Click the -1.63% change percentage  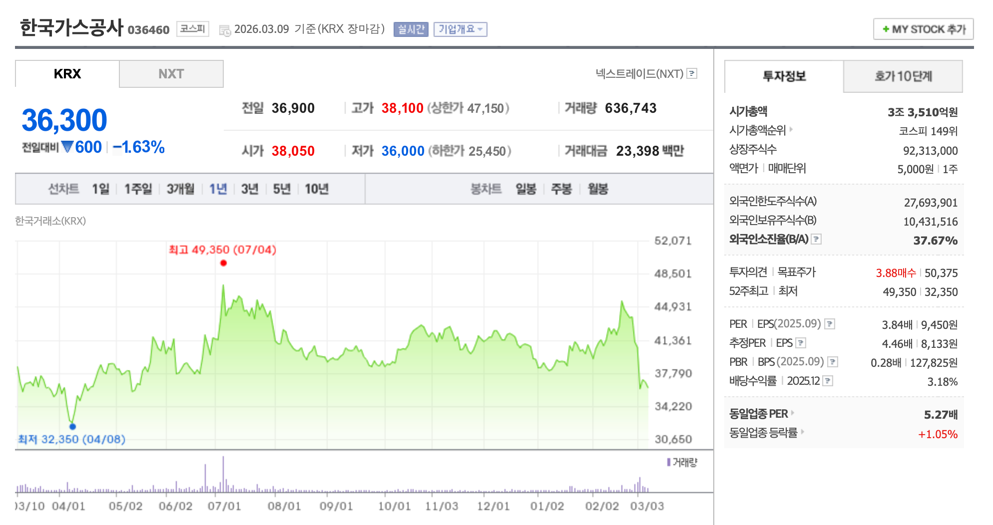click(138, 147)
